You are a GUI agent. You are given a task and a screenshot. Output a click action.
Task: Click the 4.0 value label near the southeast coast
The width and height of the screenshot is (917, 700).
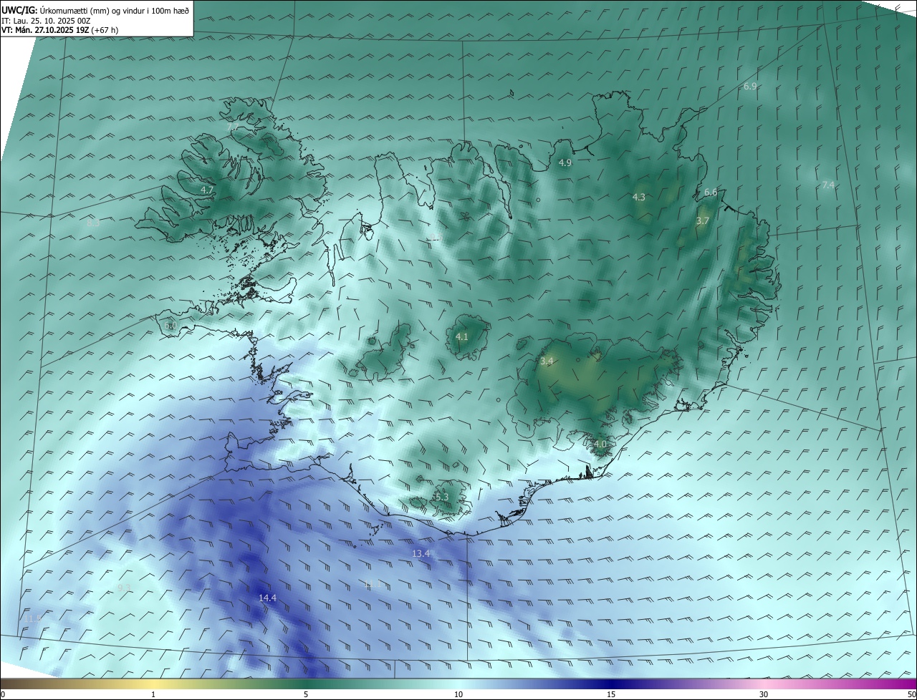[600, 444]
